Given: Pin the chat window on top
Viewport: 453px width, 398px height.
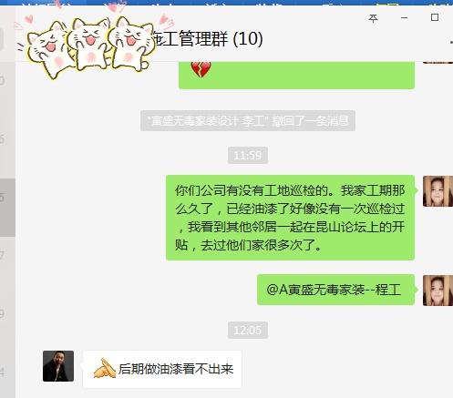Looking at the screenshot, I should click(x=373, y=18).
